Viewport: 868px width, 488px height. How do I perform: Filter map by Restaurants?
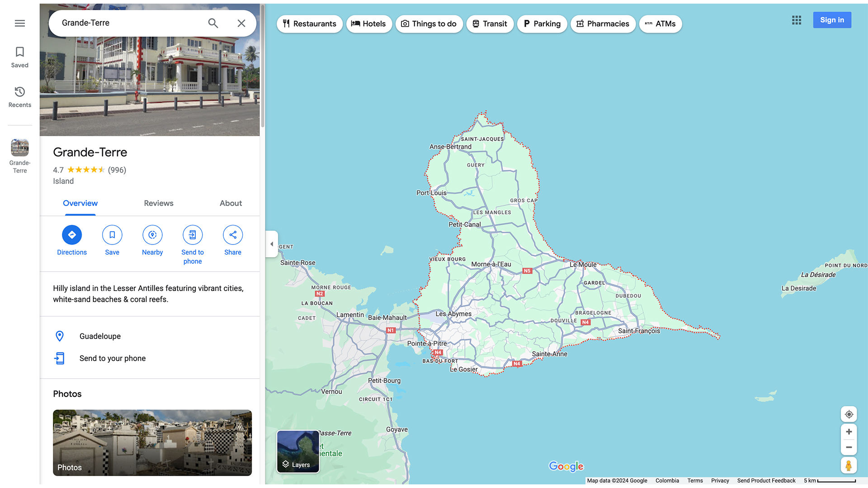(x=310, y=23)
